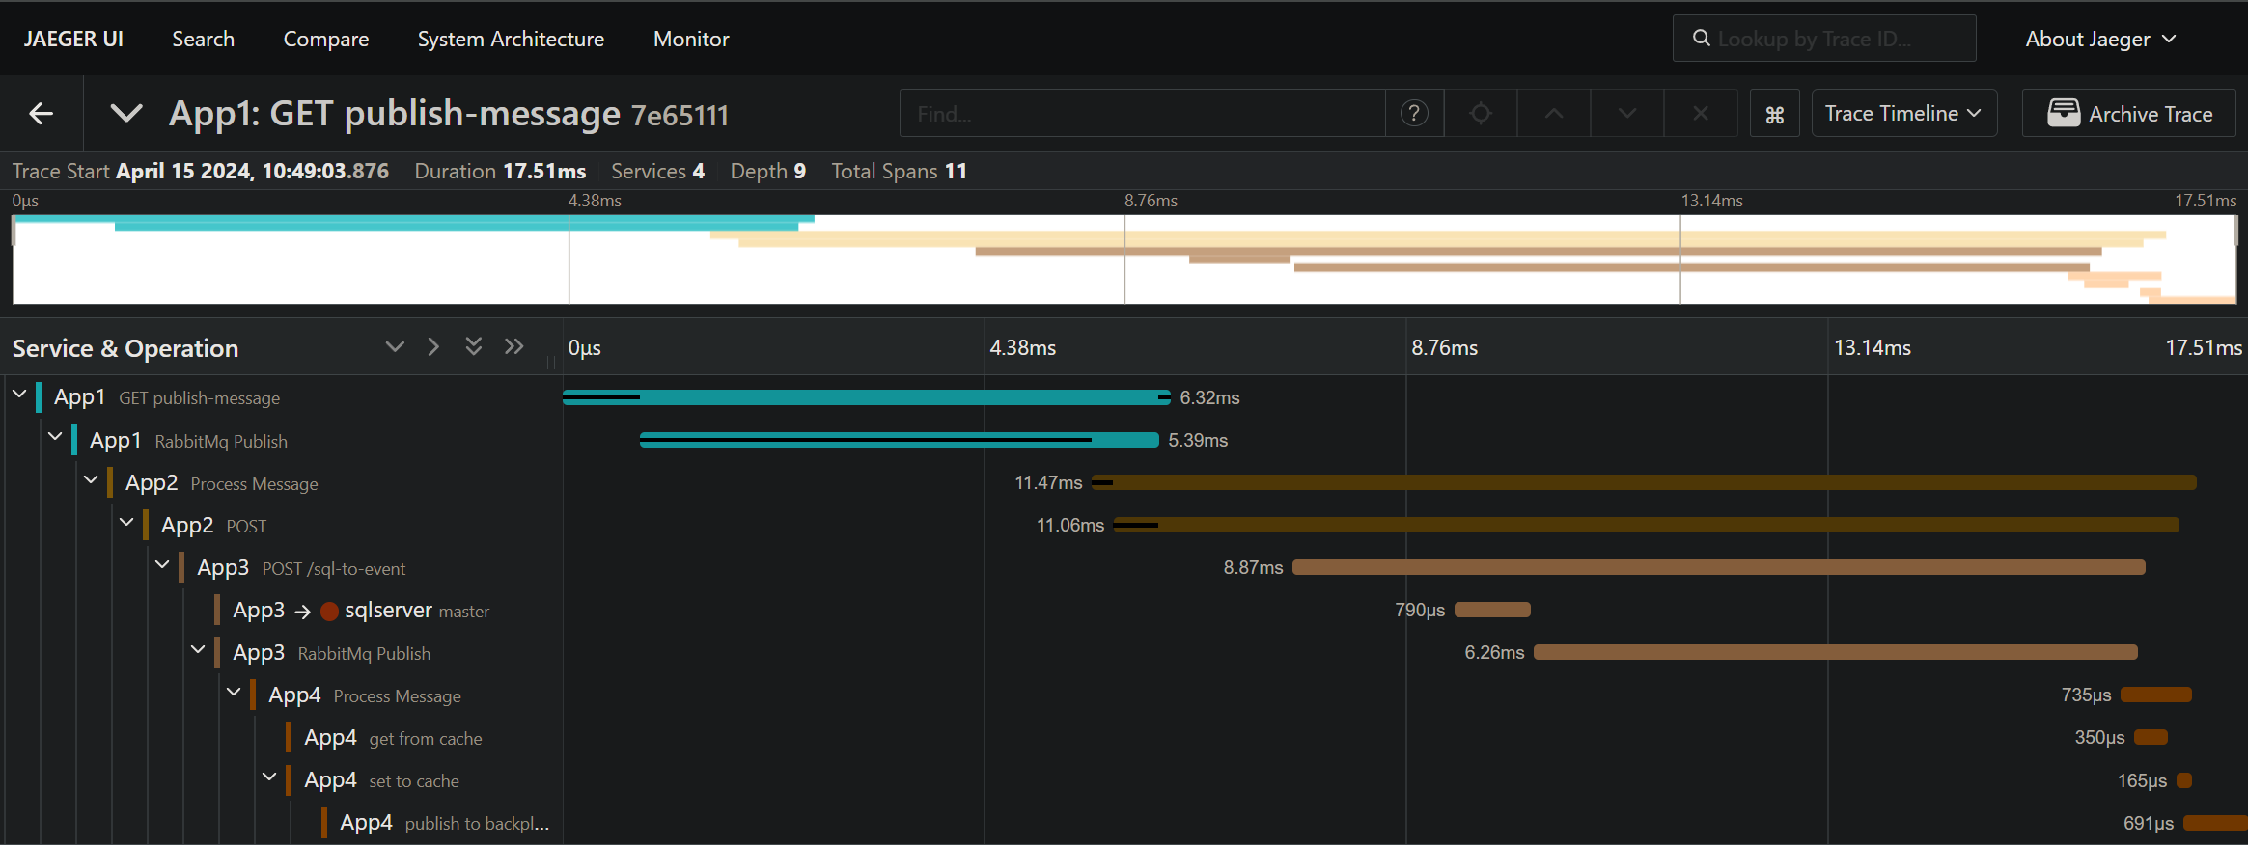The height and width of the screenshot is (845, 2248).
Task: Collapse the trace header chevron beside App1 title
Action: [x=126, y=114]
